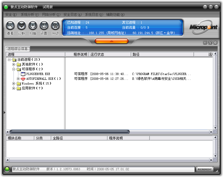223x177 pixels.
Task: Click the window resize grip corner
Action: click(217, 171)
